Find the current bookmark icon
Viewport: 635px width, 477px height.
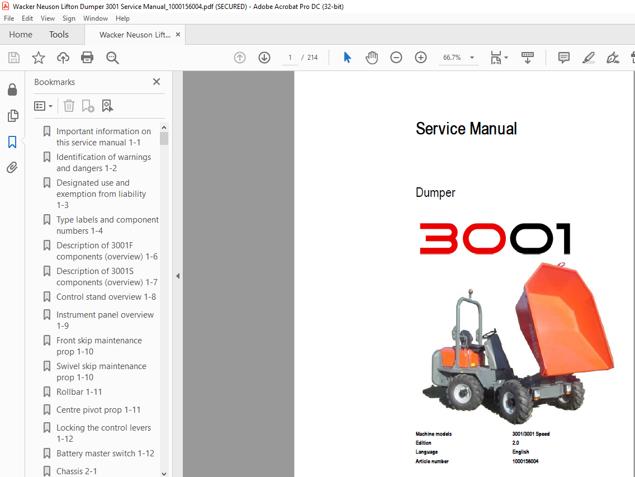[107, 106]
